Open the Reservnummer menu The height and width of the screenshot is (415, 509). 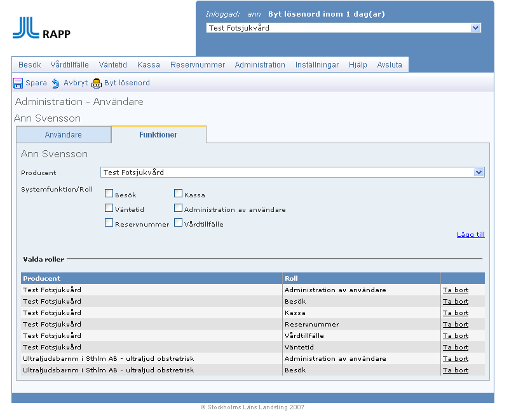point(198,65)
